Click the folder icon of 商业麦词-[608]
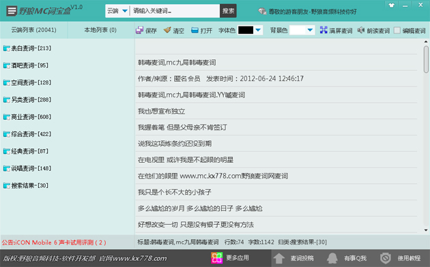The height and width of the screenshot is (267, 430). point(7,117)
